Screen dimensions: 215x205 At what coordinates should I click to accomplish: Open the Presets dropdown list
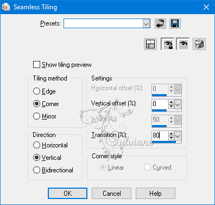click(146, 23)
